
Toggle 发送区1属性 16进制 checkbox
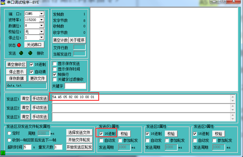(101, 134)
